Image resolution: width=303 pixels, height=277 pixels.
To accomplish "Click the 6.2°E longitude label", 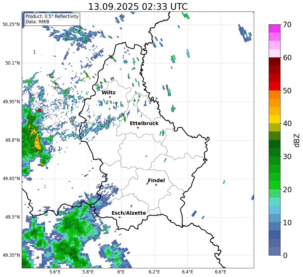I will (x=154, y=272).
